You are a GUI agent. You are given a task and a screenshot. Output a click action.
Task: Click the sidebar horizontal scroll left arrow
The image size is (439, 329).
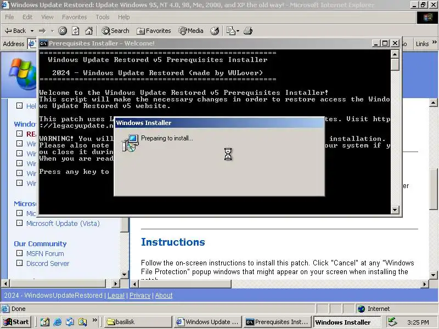(x=5, y=283)
